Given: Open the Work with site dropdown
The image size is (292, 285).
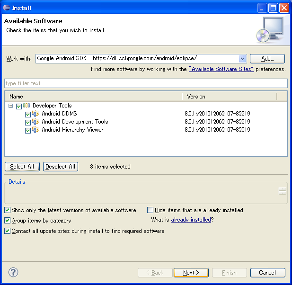Looking at the screenshot, I should [242, 59].
